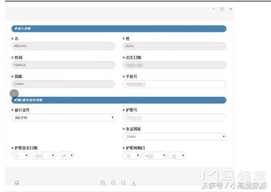
Task: Click the 姓 field containing ZHOU
Action: pyautogui.click(x=175, y=46)
